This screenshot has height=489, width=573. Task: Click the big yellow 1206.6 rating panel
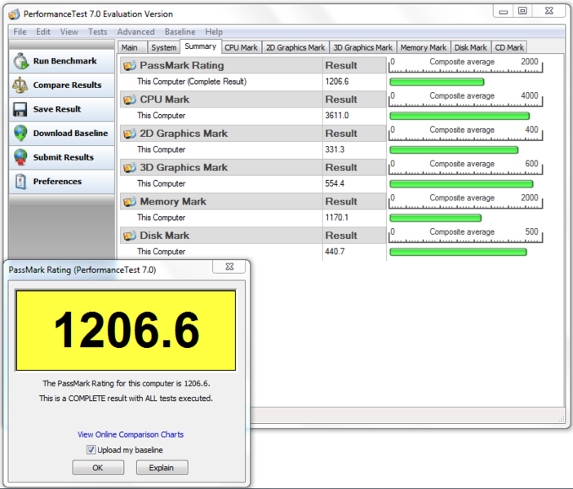(126, 330)
